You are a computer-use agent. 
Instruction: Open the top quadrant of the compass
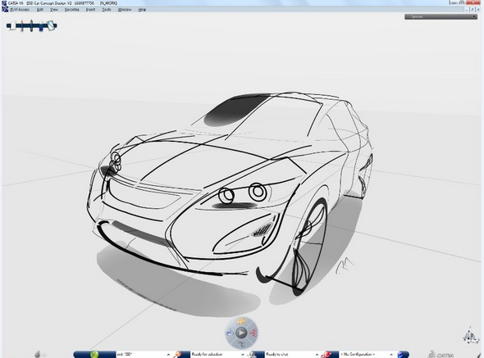pos(241,322)
